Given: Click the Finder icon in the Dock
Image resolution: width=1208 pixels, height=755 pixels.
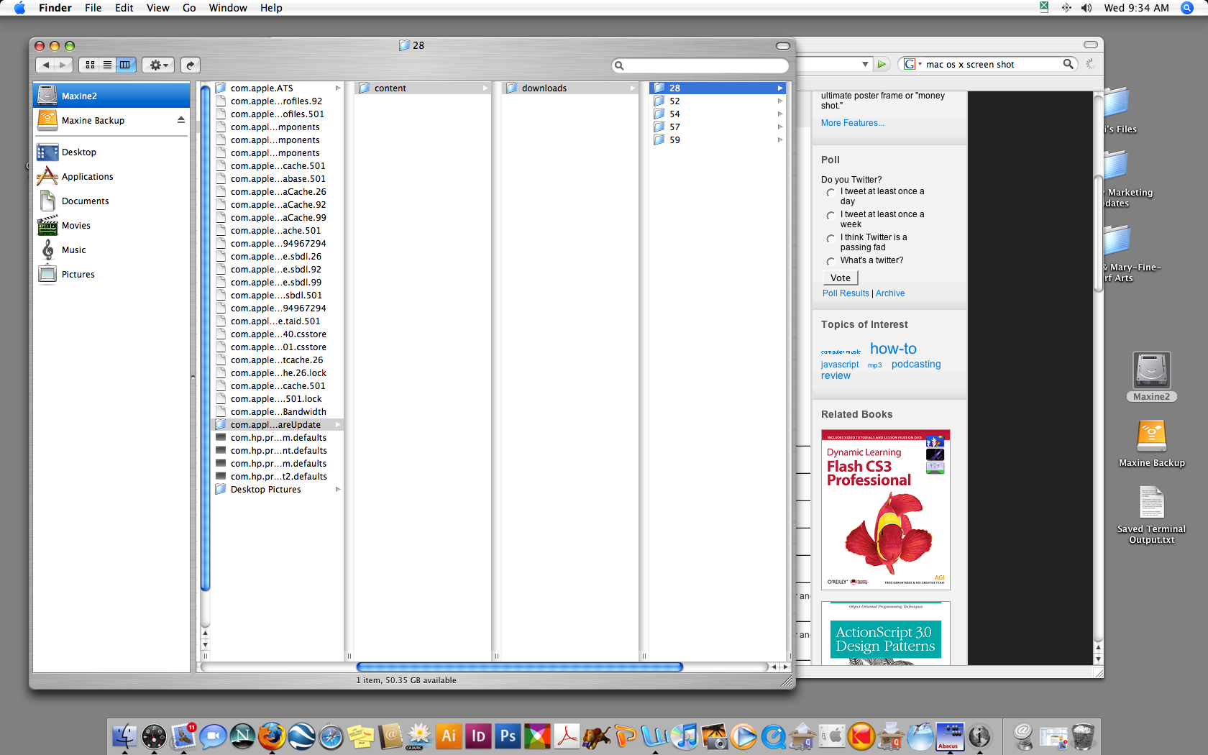Looking at the screenshot, I should point(124,736).
